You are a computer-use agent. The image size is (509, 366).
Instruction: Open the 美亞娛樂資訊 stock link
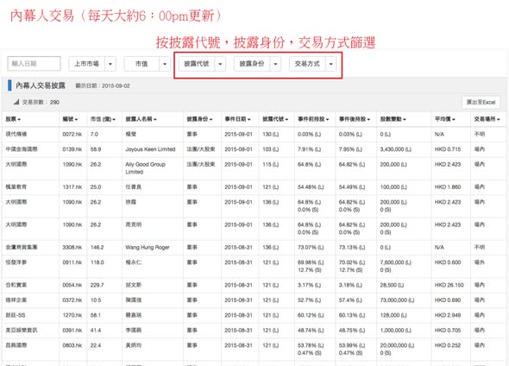[x=22, y=330]
